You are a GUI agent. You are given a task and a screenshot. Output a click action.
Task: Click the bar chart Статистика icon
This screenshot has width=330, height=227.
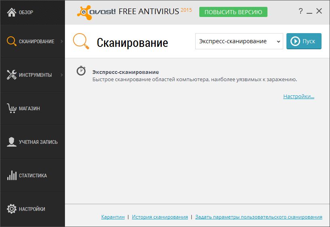point(12,175)
